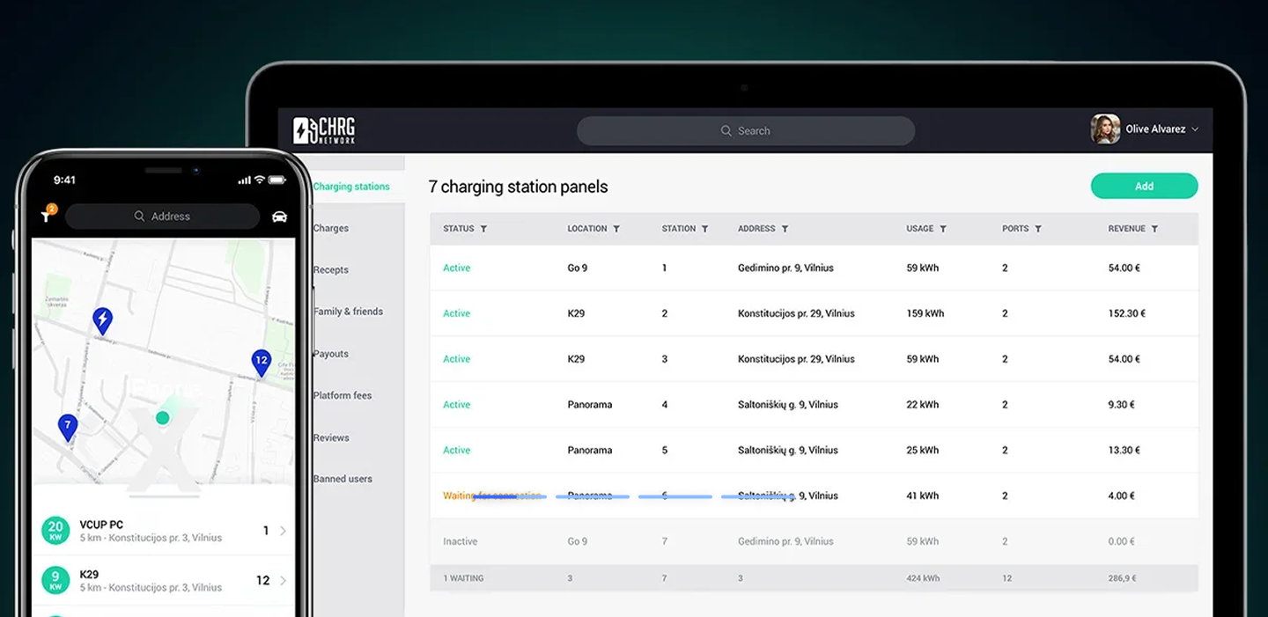Select Reviews in the sidebar
The width and height of the screenshot is (1268, 617).
[x=331, y=438]
